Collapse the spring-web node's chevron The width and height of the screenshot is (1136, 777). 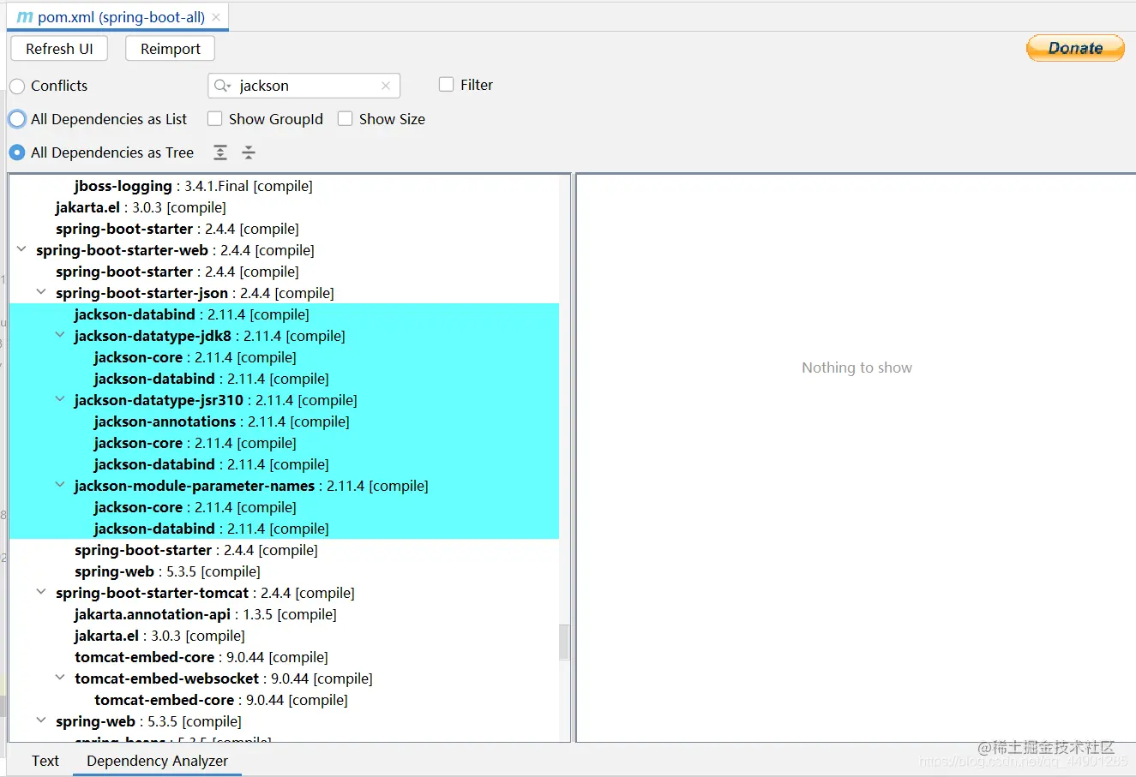[40, 720]
